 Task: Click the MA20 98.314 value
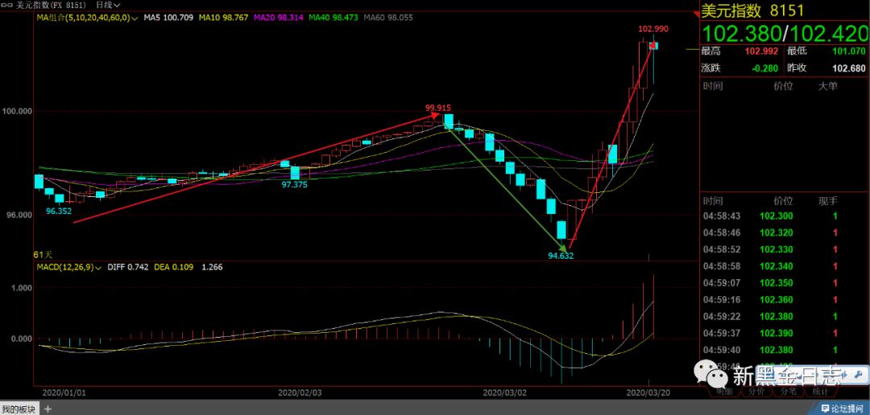point(279,18)
